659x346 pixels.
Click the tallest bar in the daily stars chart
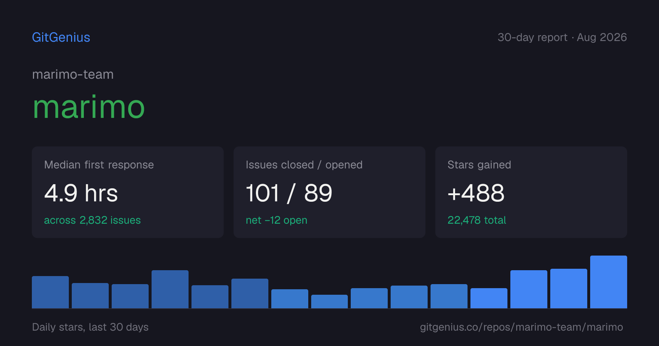608,282
